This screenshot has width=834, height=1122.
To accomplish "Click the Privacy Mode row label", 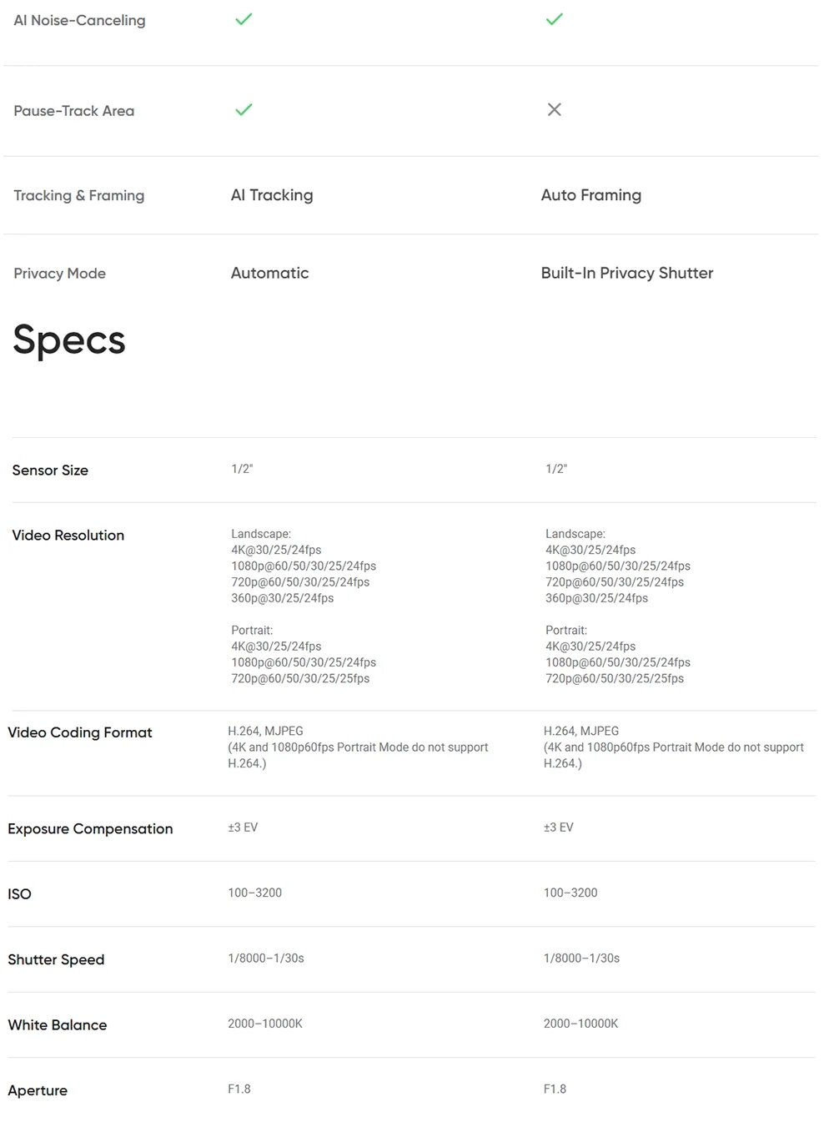I will coord(59,274).
